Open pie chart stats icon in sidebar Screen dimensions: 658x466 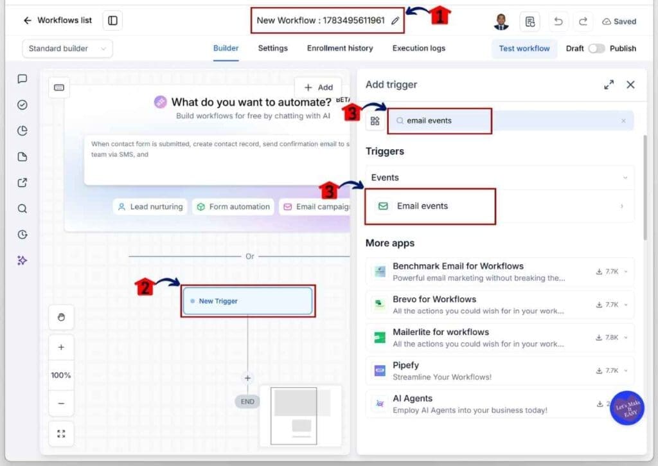(x=22, y=131)
